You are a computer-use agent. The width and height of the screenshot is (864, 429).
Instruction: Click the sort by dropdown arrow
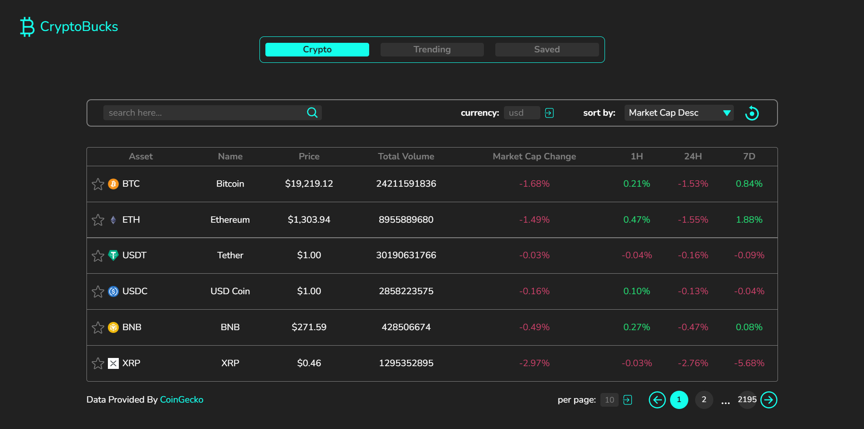point(727,113)
